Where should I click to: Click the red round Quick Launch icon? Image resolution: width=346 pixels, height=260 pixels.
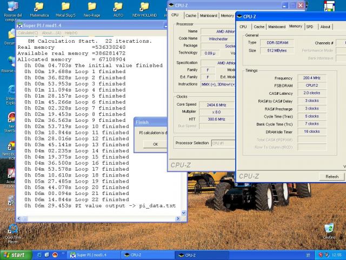(x=55, y=255)
